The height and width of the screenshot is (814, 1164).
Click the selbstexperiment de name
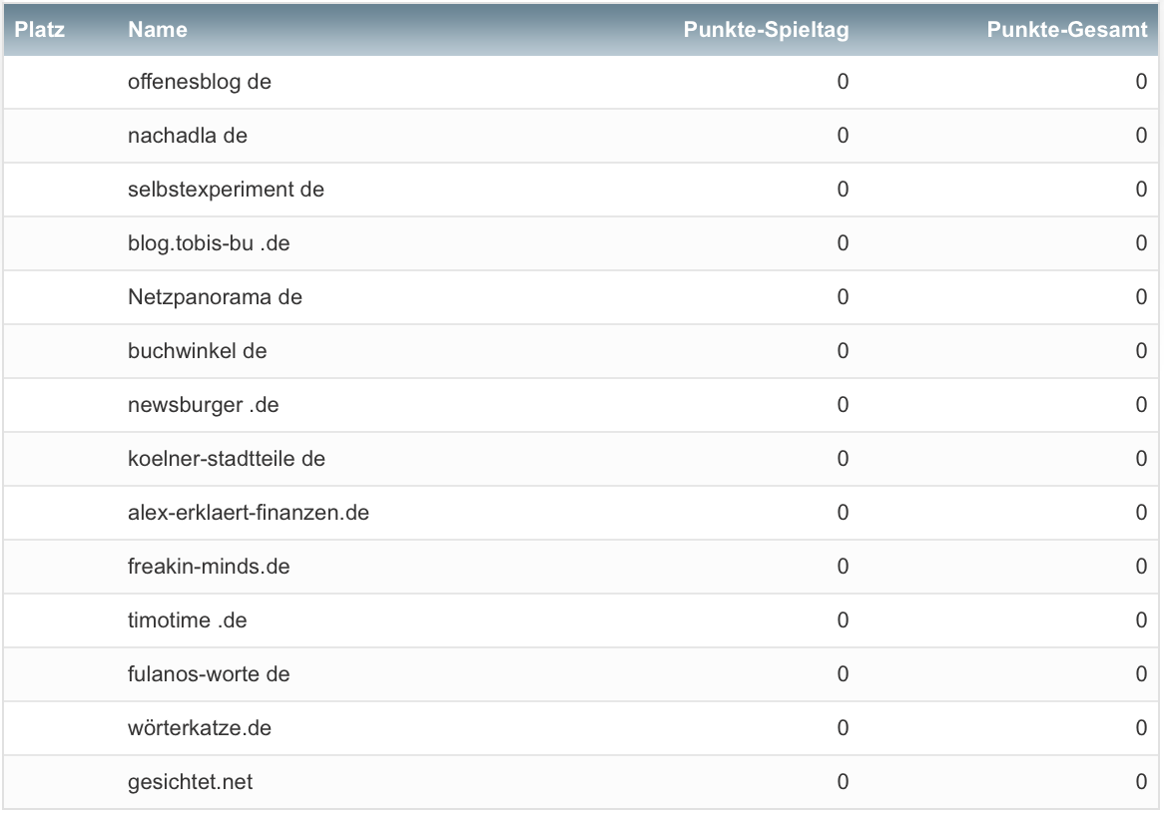[x=226, y=190]
